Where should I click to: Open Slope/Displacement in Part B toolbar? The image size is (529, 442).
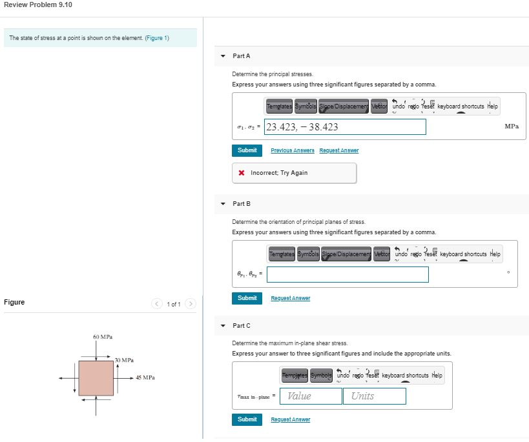coord(346,254)
